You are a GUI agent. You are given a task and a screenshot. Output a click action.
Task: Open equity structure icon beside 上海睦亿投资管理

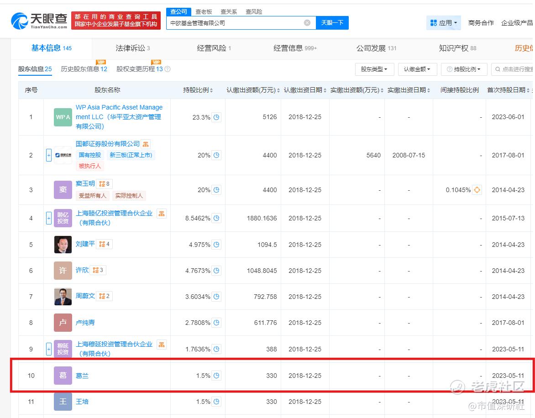(162, 214)
